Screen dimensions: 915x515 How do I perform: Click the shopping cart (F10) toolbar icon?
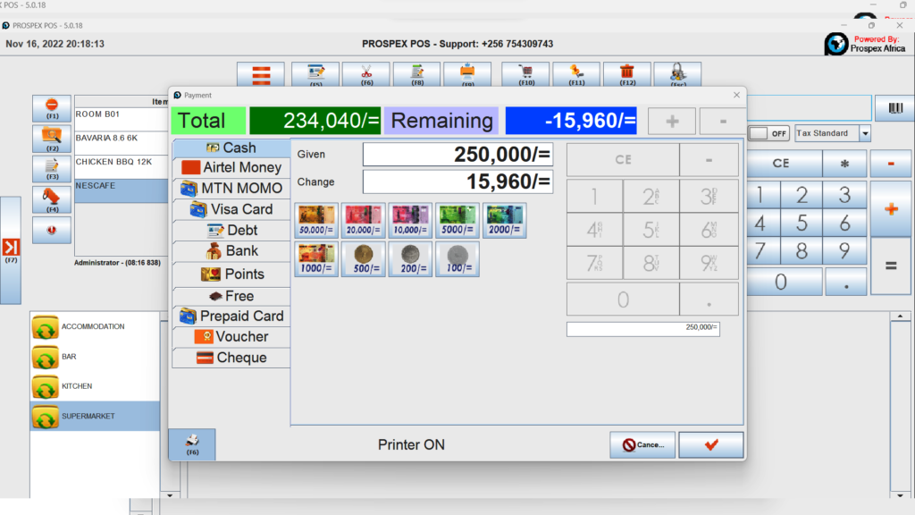click(525, 75)
